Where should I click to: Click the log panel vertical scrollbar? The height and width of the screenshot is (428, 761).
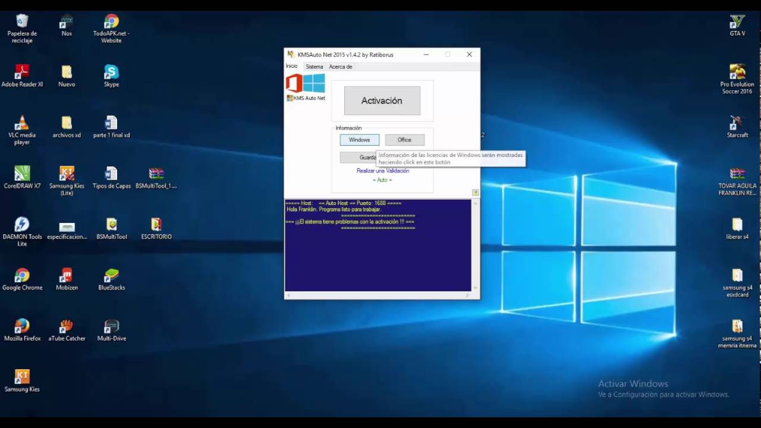476,245
